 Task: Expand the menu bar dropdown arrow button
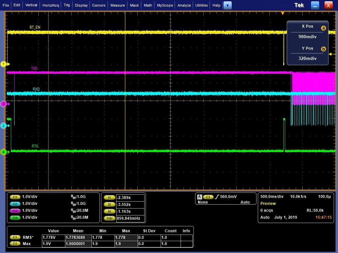tap(227, 5)
